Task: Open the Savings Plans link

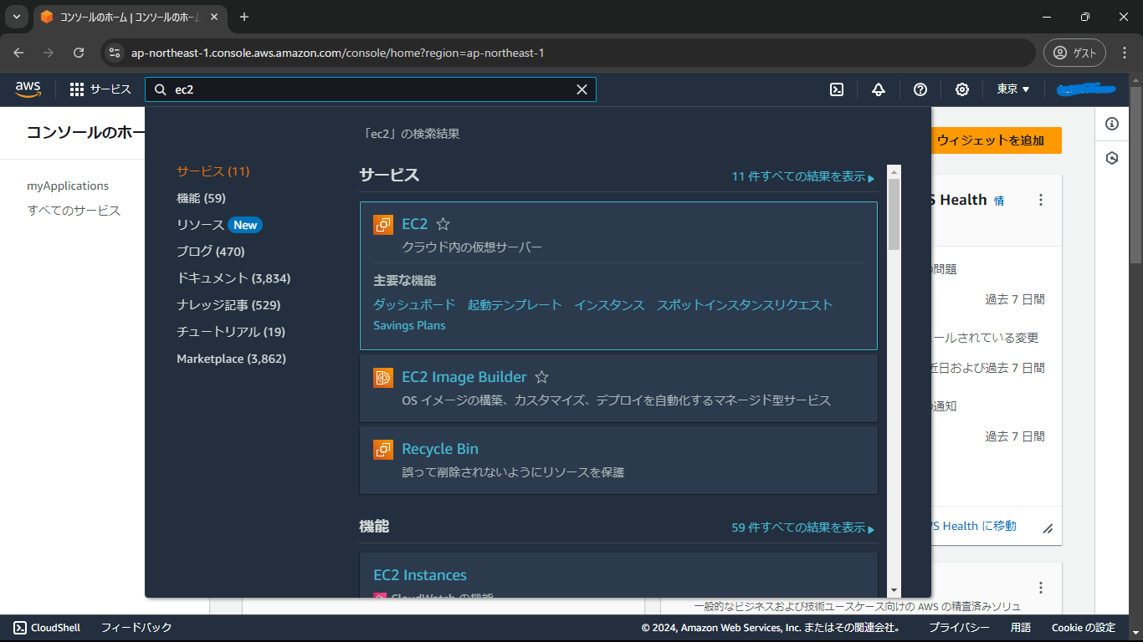Action: point(409,325)
